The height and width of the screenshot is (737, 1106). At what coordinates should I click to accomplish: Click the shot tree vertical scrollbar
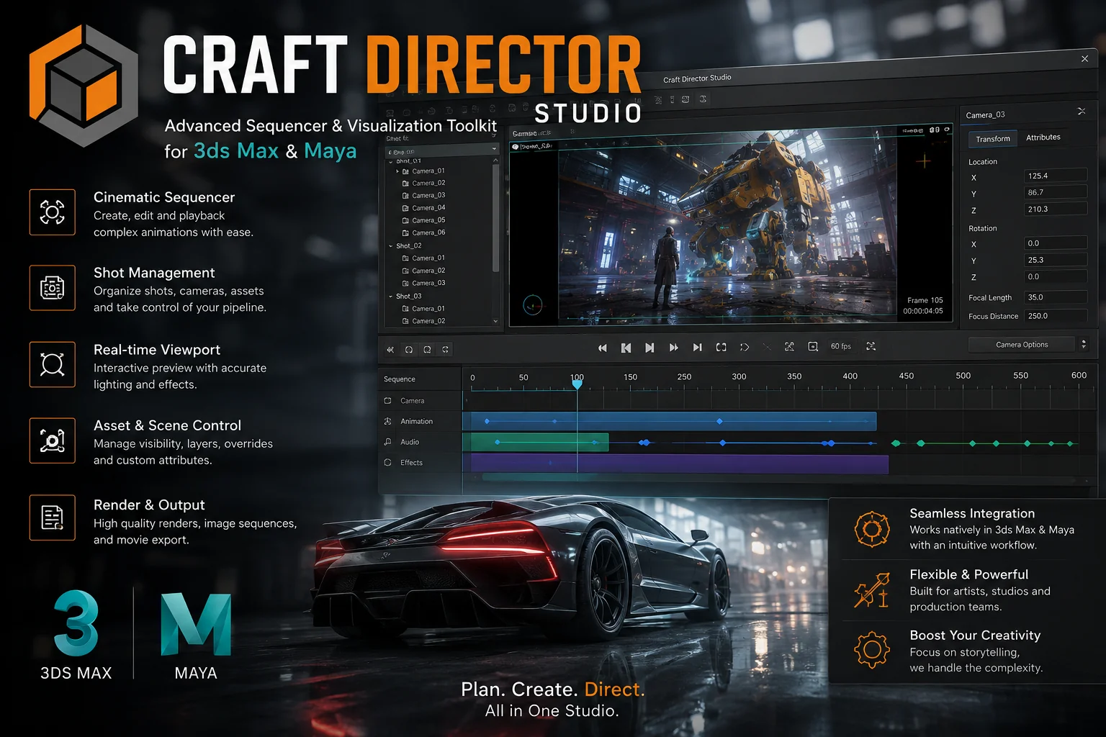pos(495,217)
